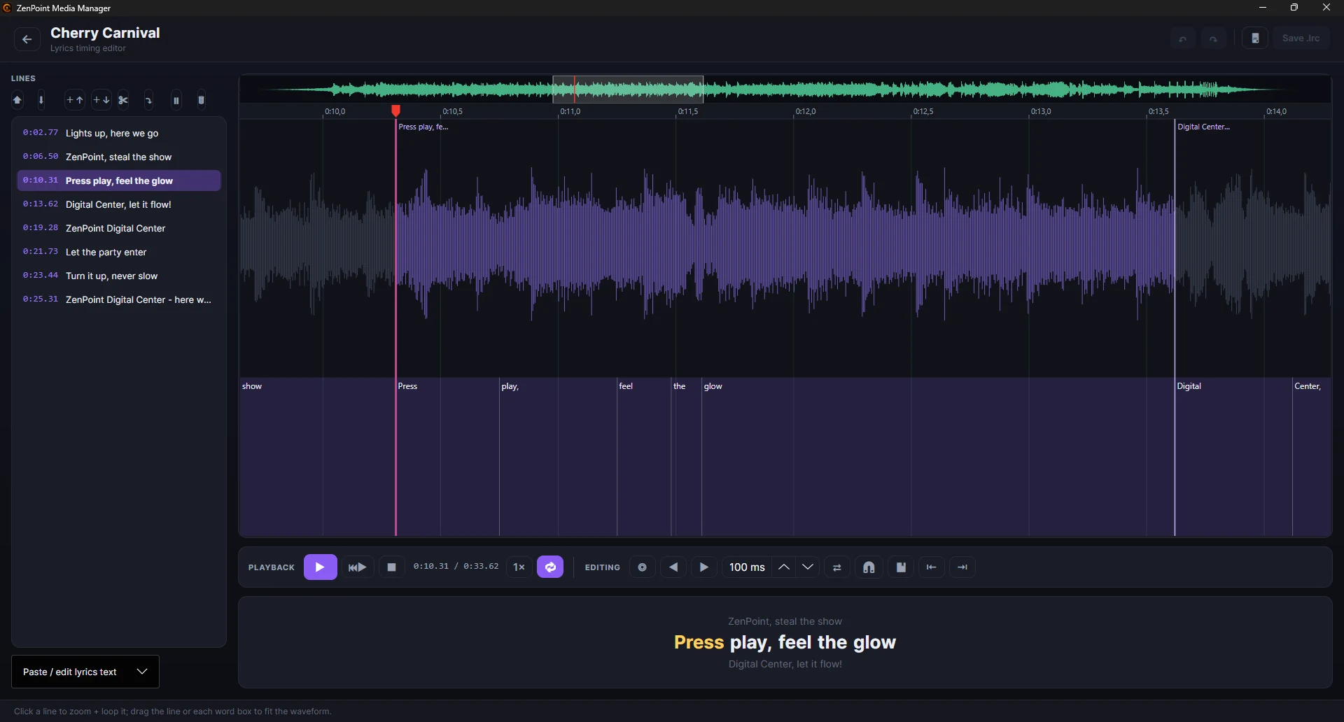
Task: Click the redo arrow button
Action: pos(1214,38)
